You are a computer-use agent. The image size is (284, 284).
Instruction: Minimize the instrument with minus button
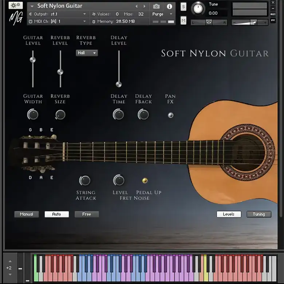click(x=273, y=8)
